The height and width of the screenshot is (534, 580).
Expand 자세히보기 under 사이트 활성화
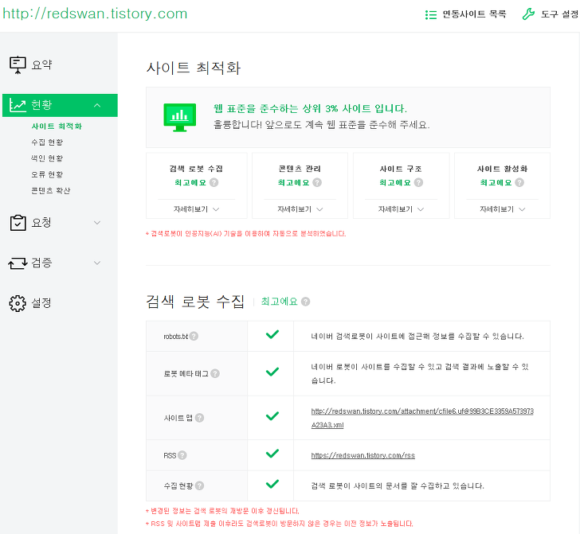[502, 209]
